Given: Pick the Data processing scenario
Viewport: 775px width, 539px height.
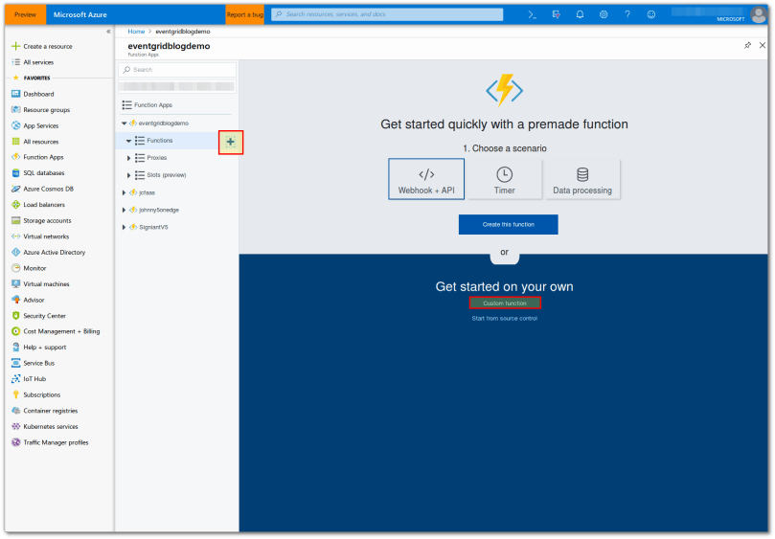Looking at the screenshot, I should pos(581,179).
